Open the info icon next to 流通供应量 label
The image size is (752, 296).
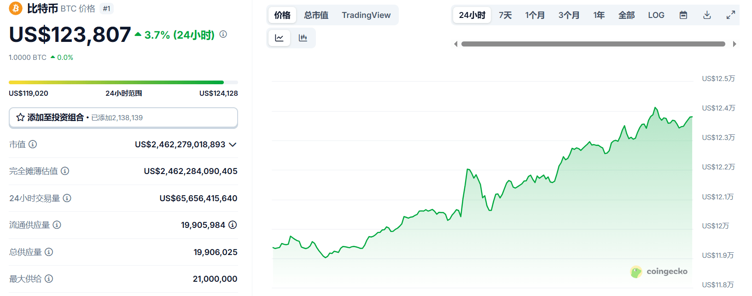[x=57, y=225]
